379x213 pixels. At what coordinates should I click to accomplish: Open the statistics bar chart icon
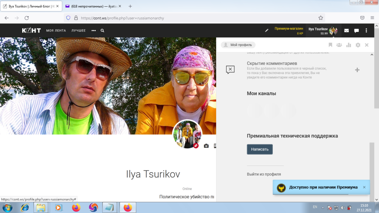coord(348,45)
